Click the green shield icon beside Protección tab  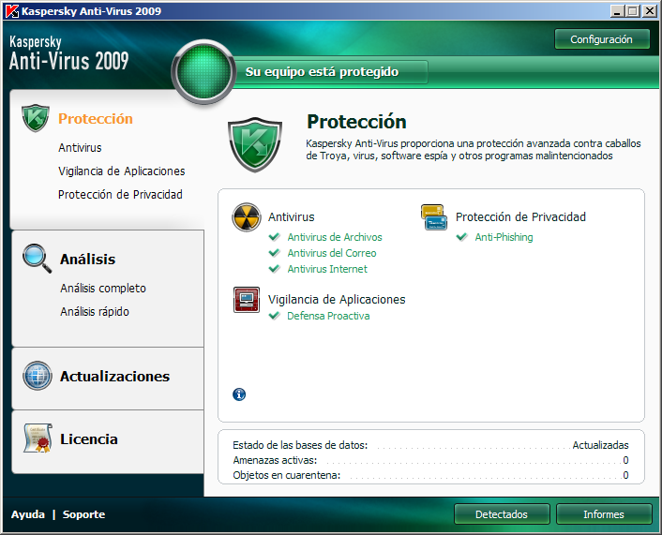(35, 119)
